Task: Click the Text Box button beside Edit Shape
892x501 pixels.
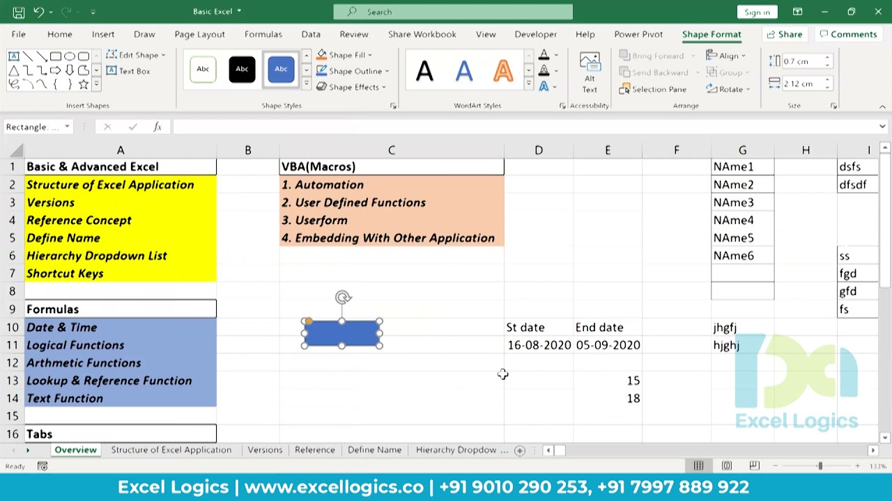Action: 128,71
